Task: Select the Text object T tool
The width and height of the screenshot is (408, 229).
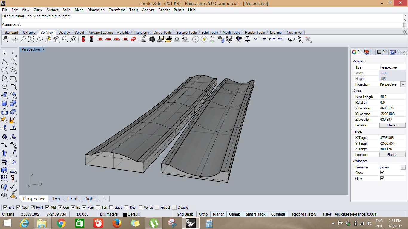Action: (x=4, y=153)
